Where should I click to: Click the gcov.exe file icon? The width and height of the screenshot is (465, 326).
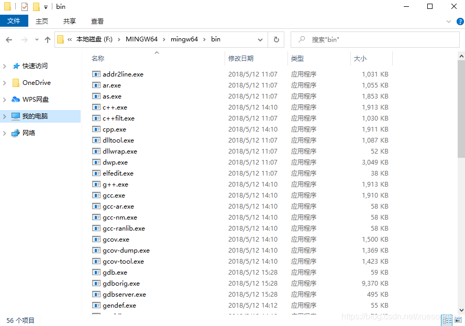click(x=96, y=240)
